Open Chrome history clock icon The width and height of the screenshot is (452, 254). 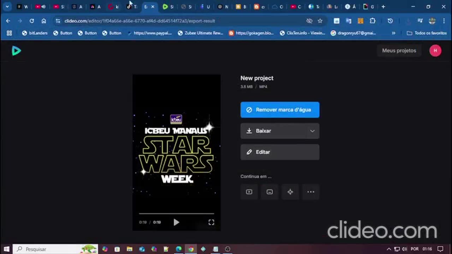[x=390, y=21]
